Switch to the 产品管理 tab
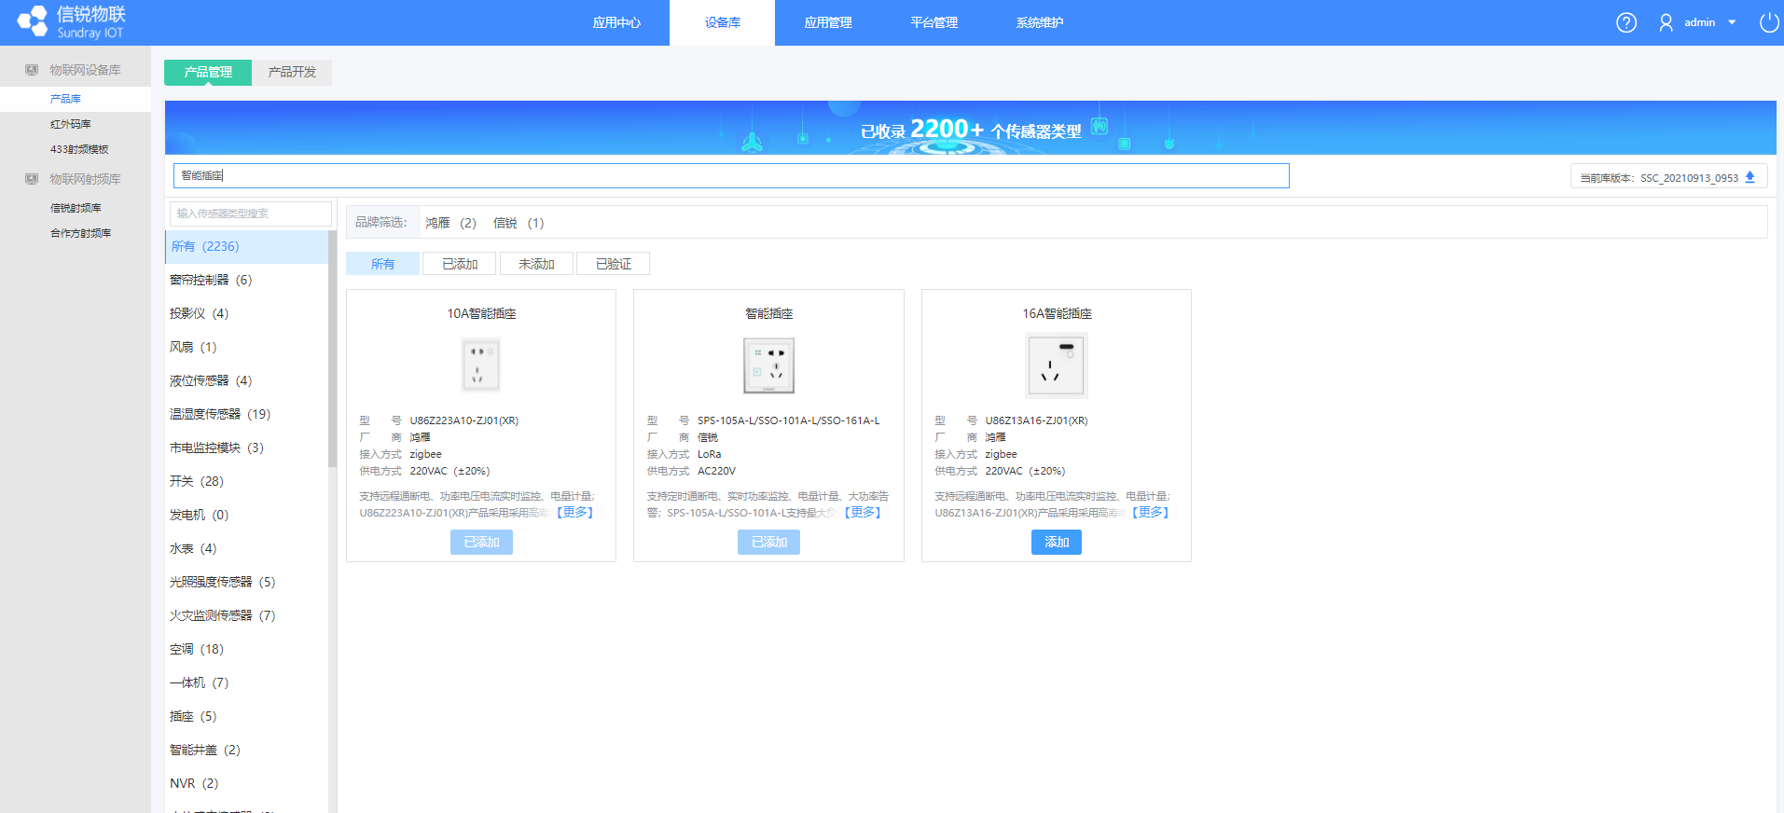Viewport: 1784px width, 813px height. coord(208,72)
